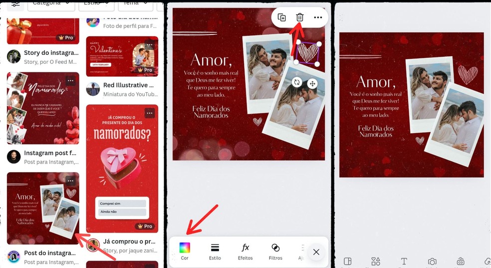The width and height of the screenshot is (491, 268).
Task: Open more options on the 'namorados?' story template
Action: pos(150,113)
